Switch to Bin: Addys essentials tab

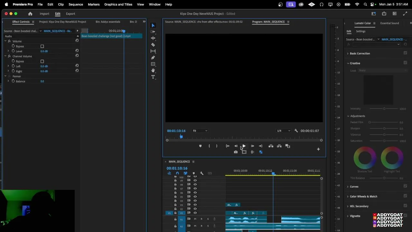tap(108, 22)
